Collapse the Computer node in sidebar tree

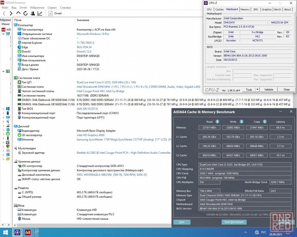tap(3, 34)
